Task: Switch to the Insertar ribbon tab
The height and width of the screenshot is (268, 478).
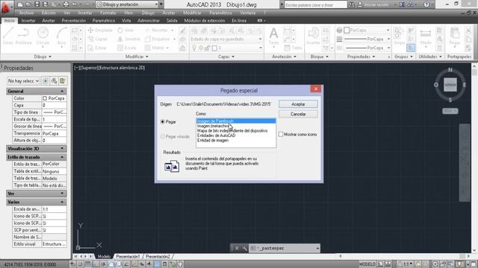Action: [x=28, y=20]
